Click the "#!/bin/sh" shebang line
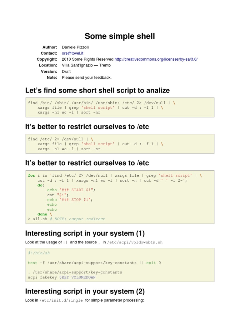Viewport: 240px width, 320px height. pyautogui.click(x=39, y=253)
